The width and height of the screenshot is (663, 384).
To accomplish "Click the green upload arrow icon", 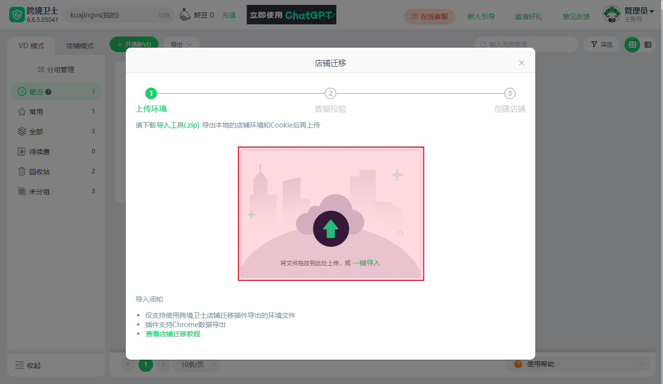I will click(331, 229).
